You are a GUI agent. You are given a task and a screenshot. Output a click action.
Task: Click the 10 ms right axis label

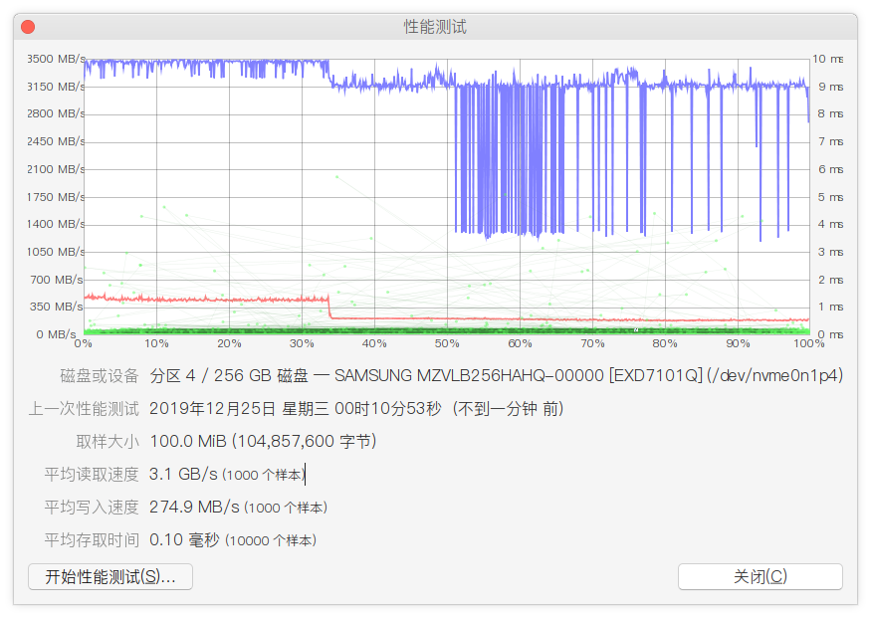click(829, 59)
